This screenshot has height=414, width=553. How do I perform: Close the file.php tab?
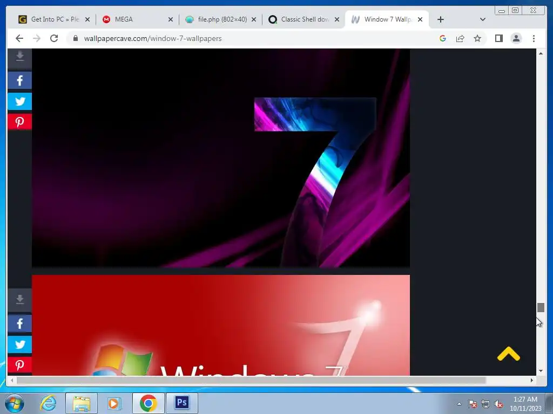click(254, 19)
